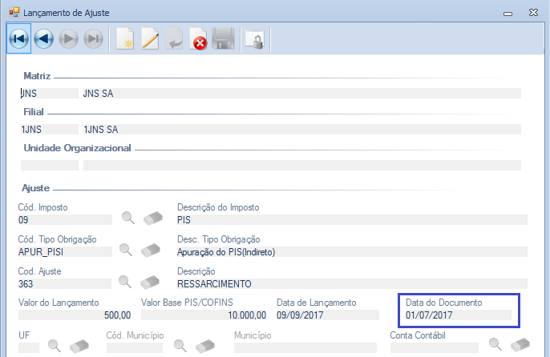Search Cod. Ajuste with magnifier

coord(125,282)
